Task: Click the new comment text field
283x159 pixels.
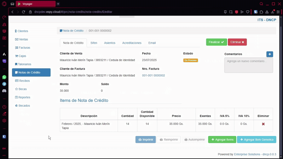Action: tap(248, 65)
